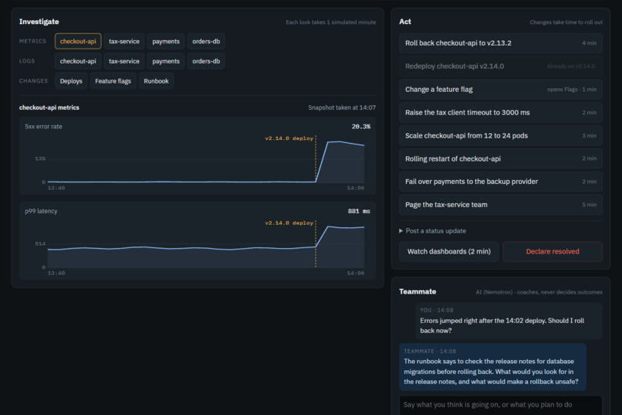
Task: Click the 'Snapshot taken at 14:07' text
Action: click(342, 107)
